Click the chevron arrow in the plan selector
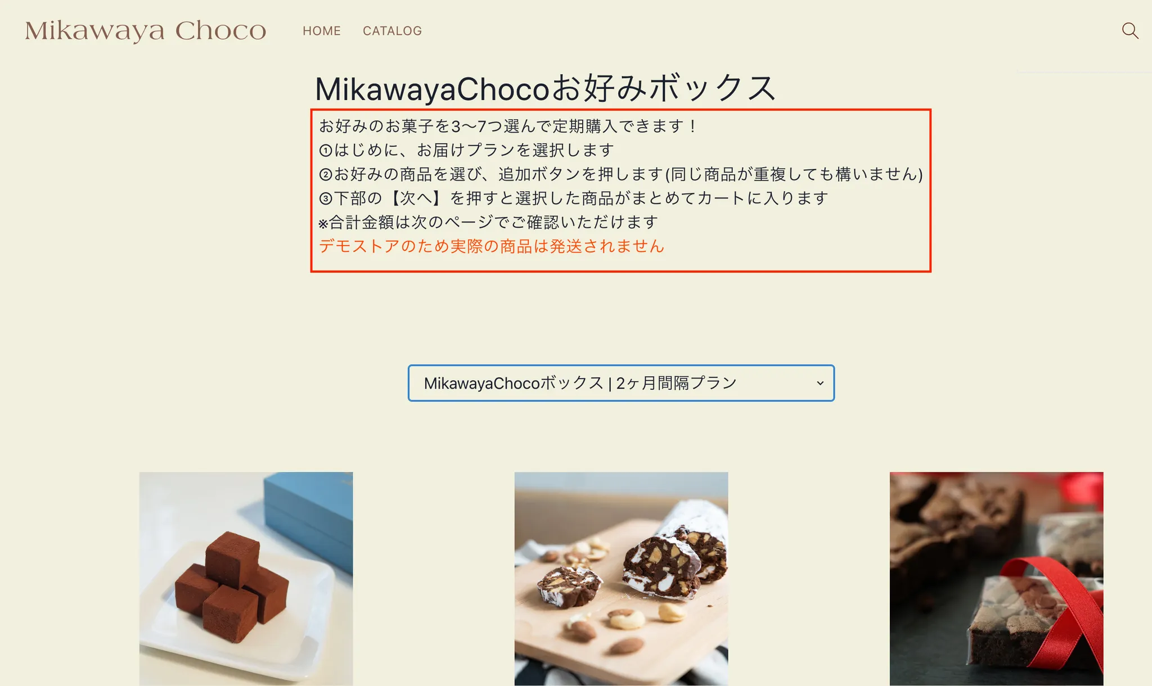Screen dimensions: 1152x686 click(820, 383)
